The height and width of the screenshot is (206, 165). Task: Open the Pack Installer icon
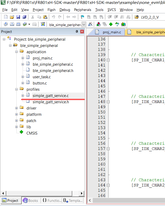coord(123,24)
